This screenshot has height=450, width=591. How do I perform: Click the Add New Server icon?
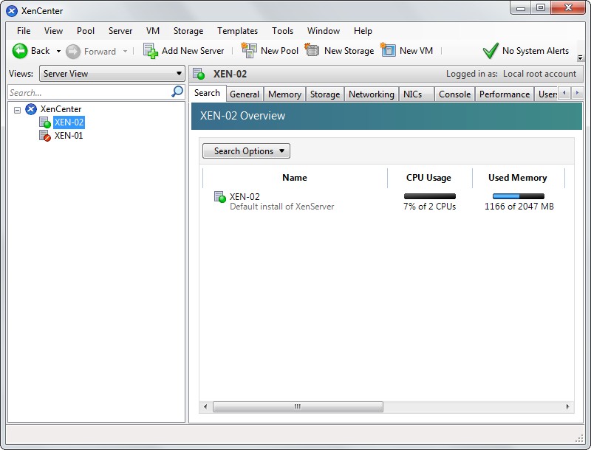[151, 51]
